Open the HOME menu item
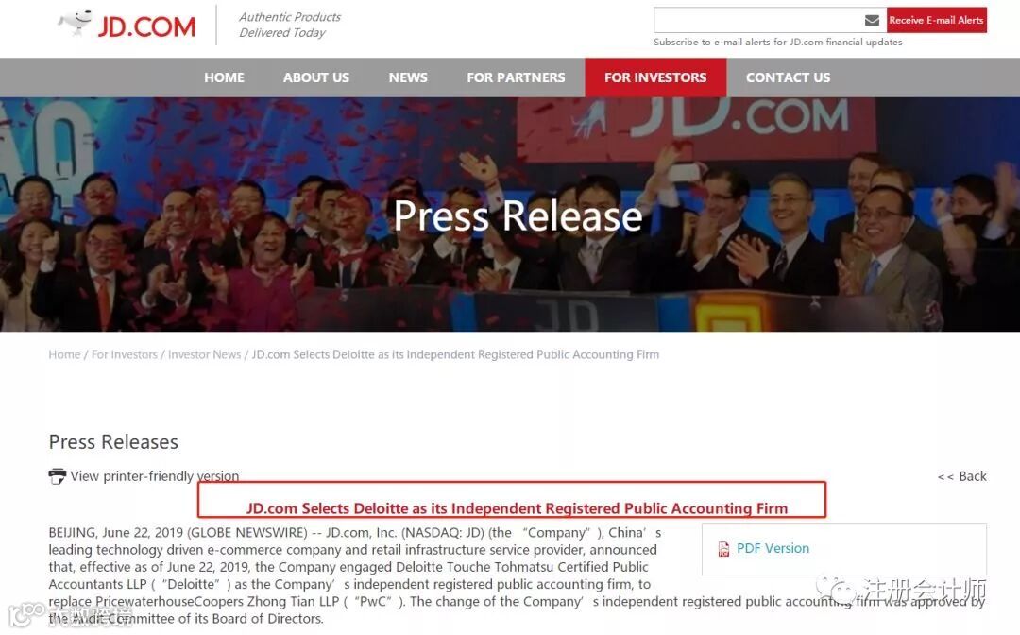Image resolution: width=1020 pixels, height=635 pixels. [225, 77]
